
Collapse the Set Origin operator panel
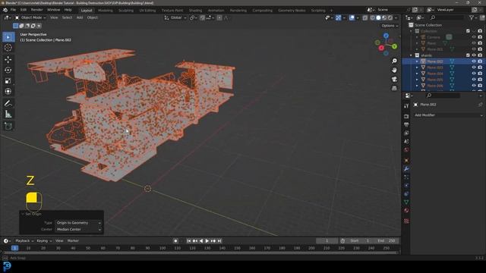tap(22, 214)
